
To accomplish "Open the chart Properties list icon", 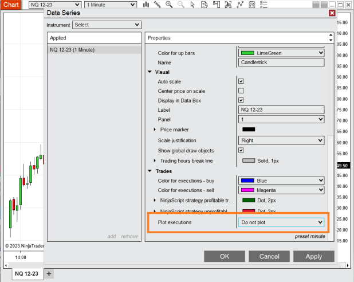I will tap(263, 5).
